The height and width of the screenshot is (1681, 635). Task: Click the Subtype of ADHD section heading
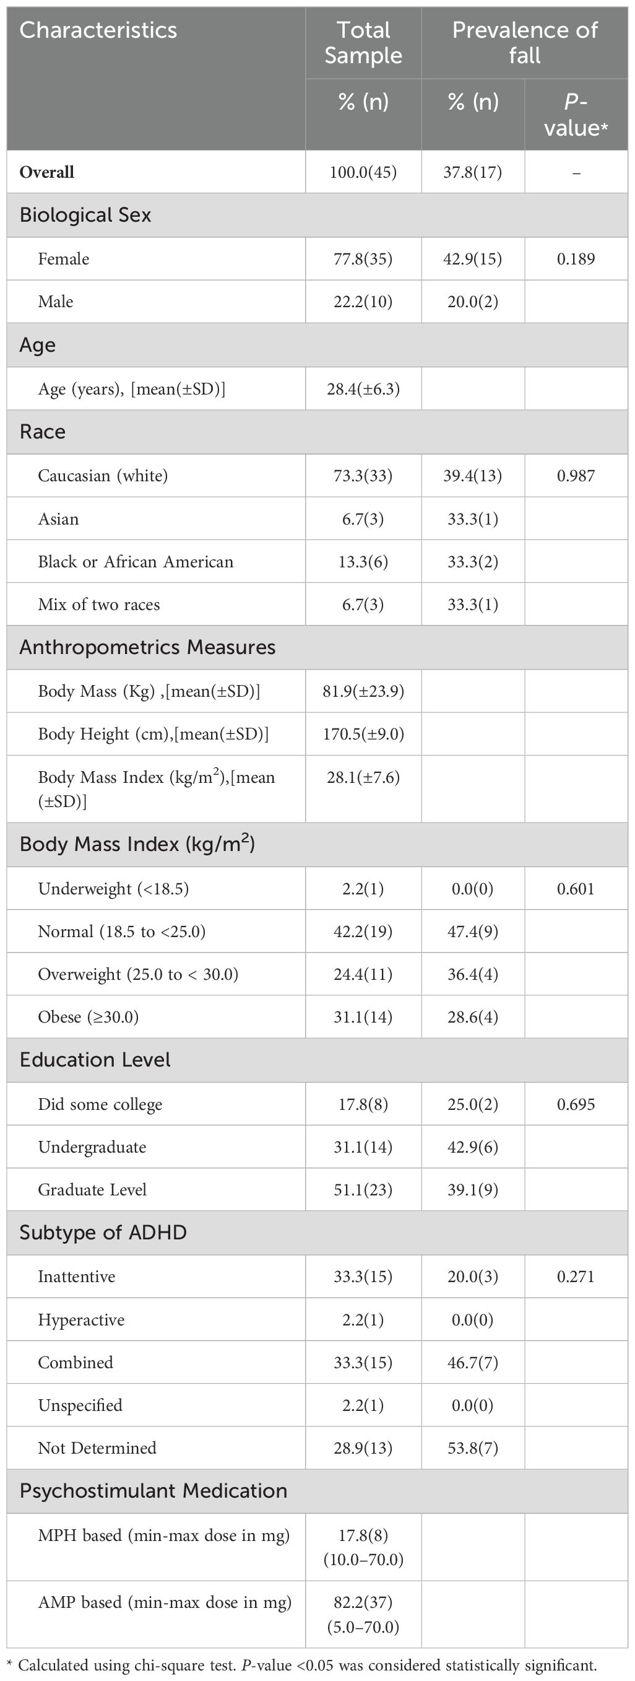click(x=103, y=1233)
